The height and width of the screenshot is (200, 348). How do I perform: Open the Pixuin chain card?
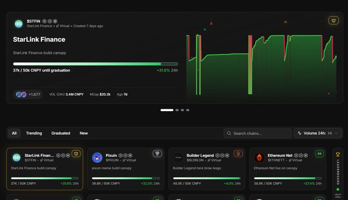coord(125,169)
